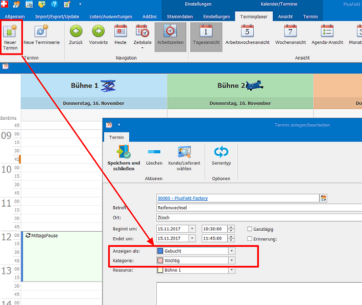The image size is (362, 305).
Task: Select the Terminplaner tab
Action: tap(254, 17)
